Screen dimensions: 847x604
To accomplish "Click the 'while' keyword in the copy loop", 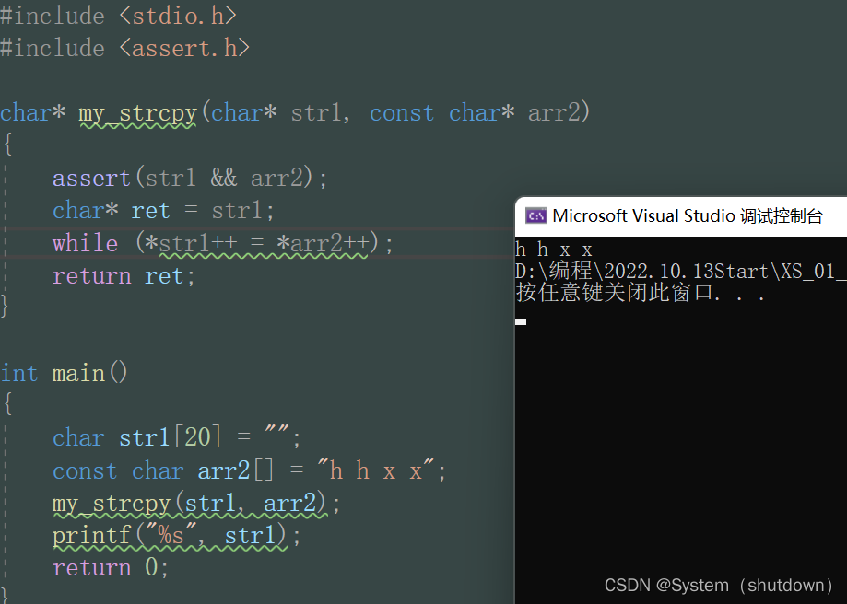I will pos(86,243).
